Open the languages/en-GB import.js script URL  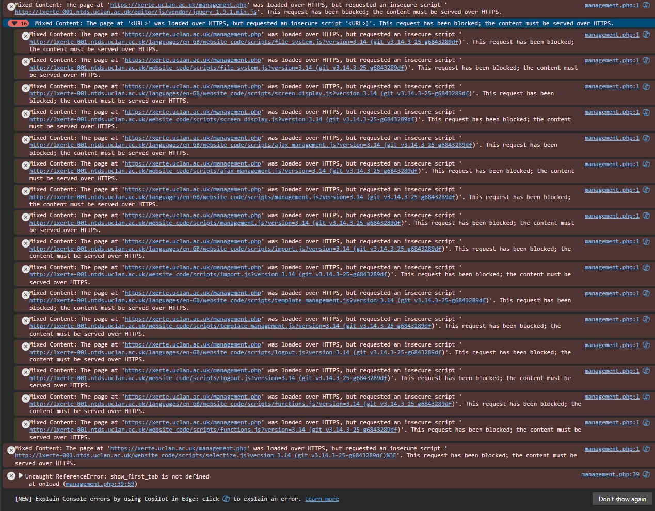235,249
